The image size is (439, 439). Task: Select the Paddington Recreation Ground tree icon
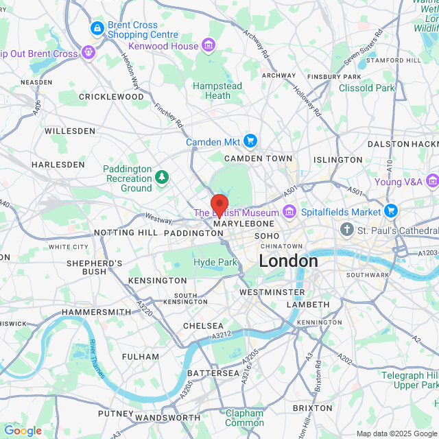tap(162, 178)
